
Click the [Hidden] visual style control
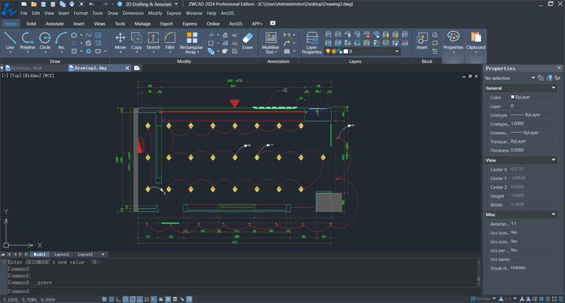pos(32,76)
